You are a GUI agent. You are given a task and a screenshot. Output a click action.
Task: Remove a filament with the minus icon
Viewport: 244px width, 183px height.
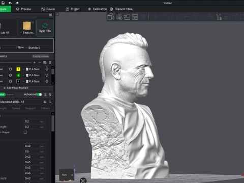40,63
